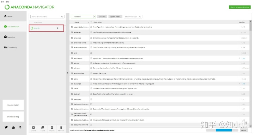Select the base (root) environment
The image size is (254, 135).
(x=38, y=22)
